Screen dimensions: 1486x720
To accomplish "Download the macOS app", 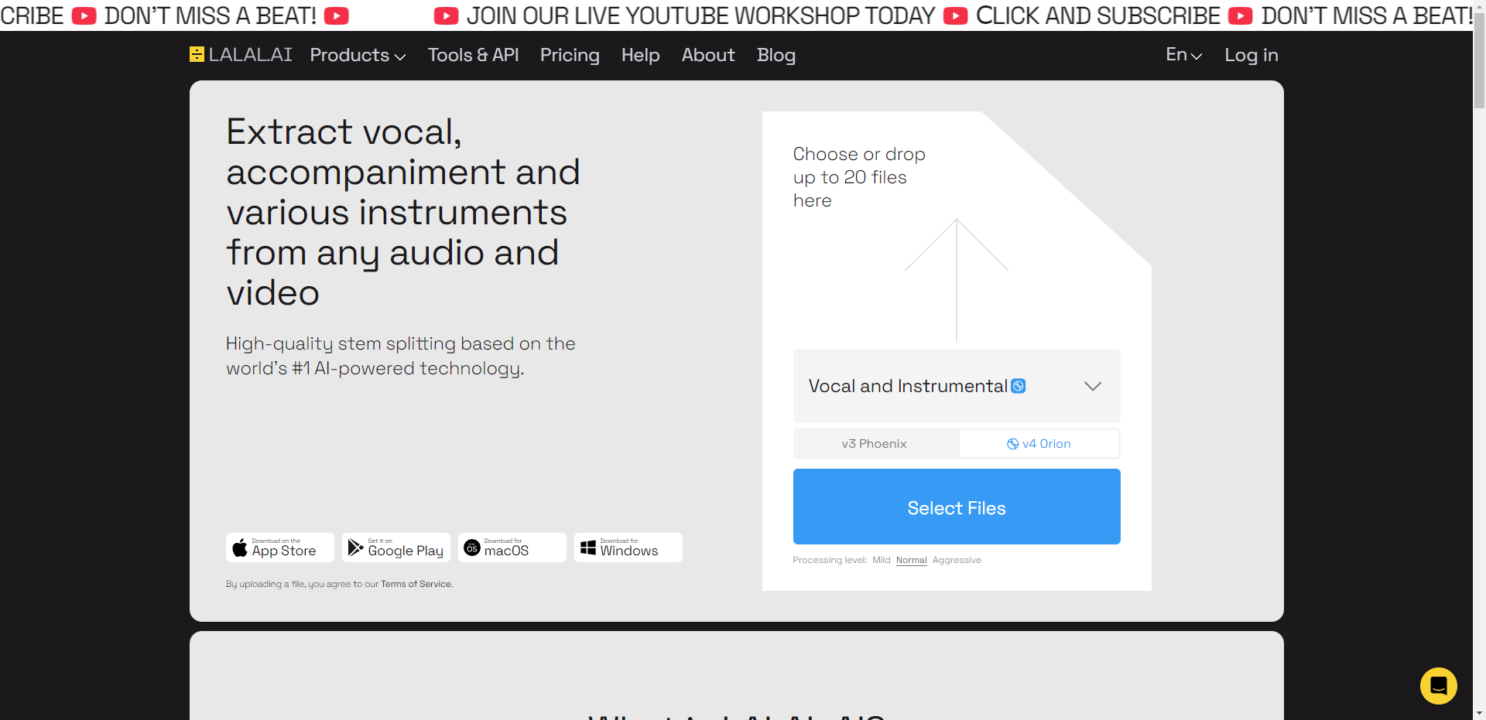I will [512, 548].
